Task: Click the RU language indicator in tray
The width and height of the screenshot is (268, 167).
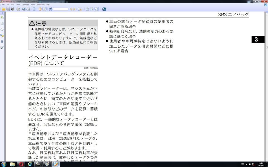Action: (243, 164)
